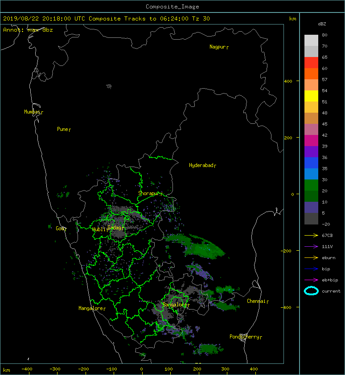345x375 pixels.
Task: Click the -400 tick on horizontal axis
Action: click(27, 369)
